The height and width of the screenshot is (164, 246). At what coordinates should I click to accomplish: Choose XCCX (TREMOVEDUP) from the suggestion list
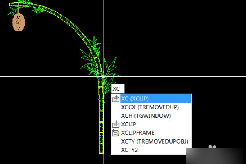[150, 107]
